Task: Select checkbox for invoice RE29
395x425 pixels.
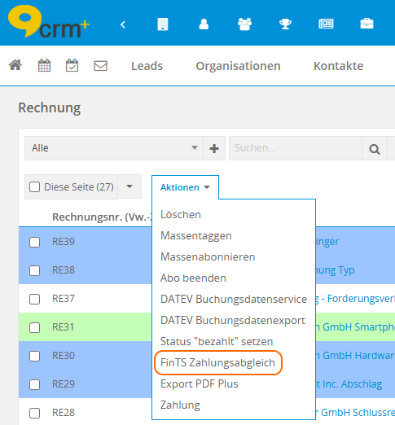Action: tap(34, 384)
